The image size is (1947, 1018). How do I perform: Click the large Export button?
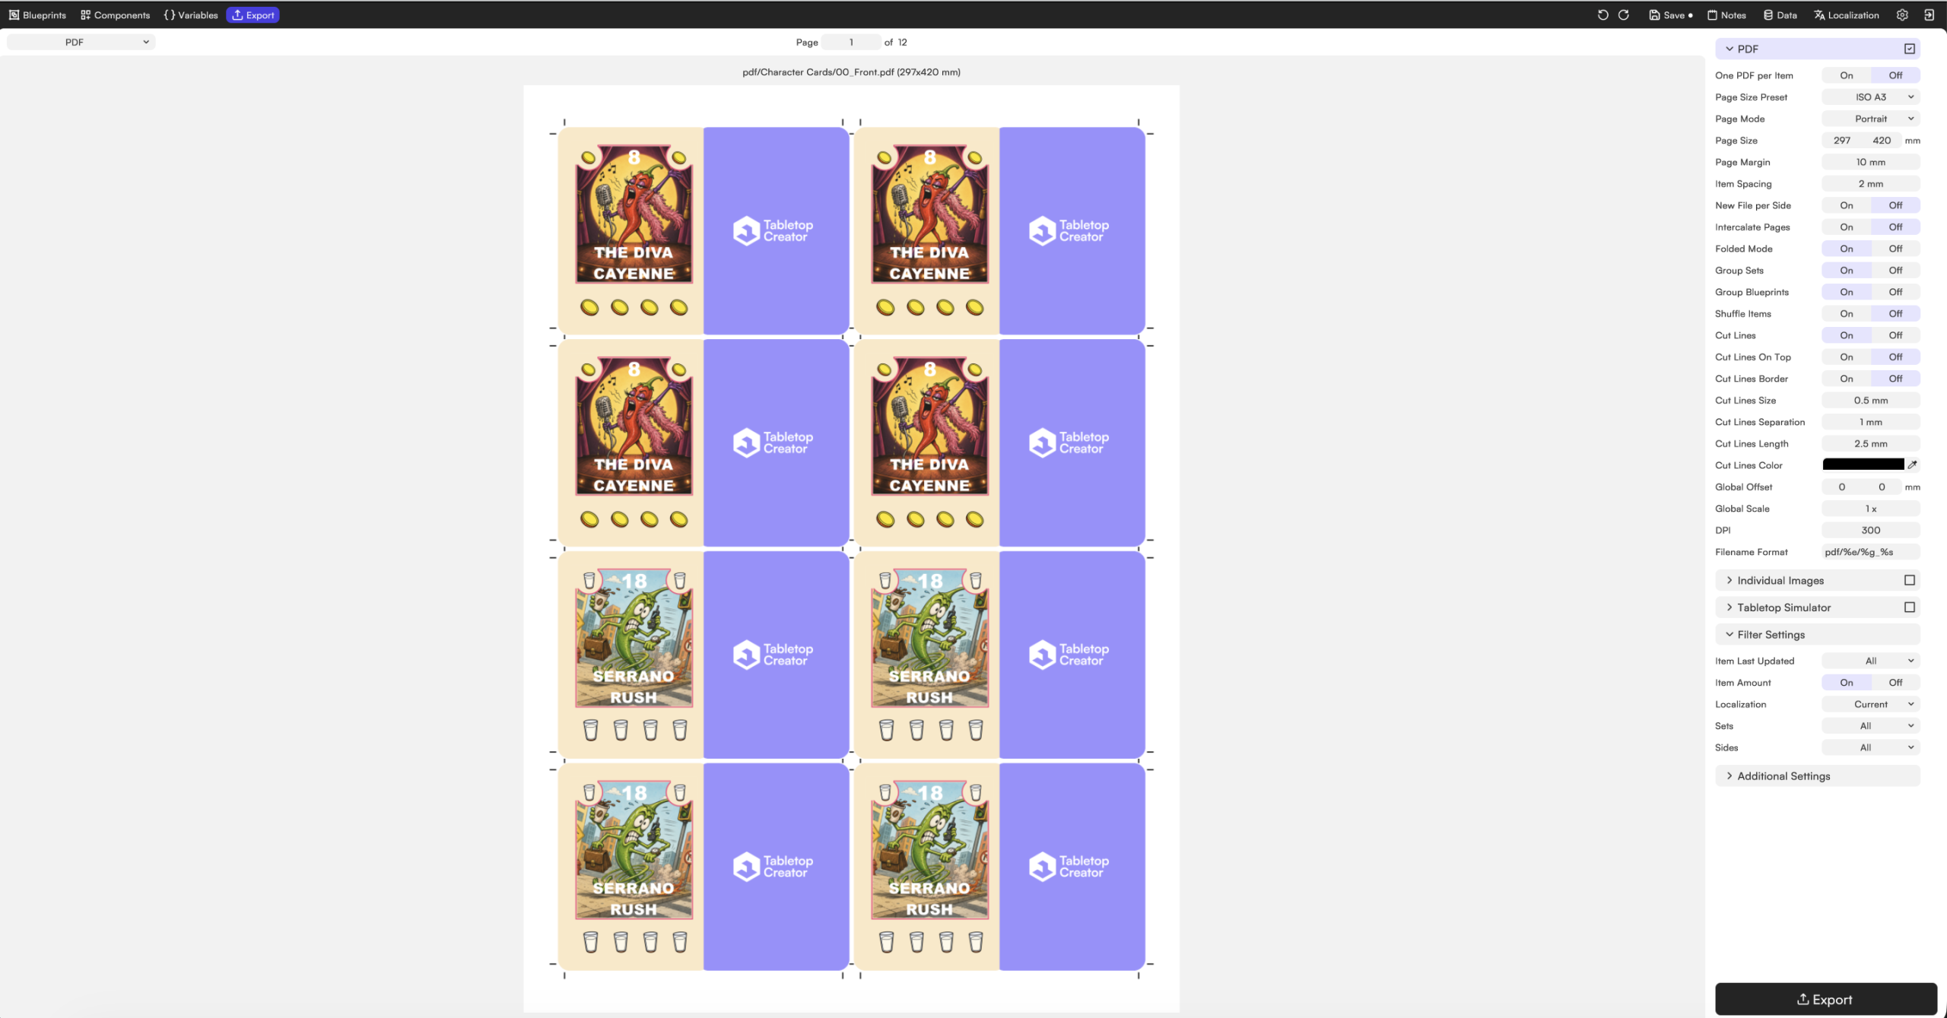(1825, 999)
